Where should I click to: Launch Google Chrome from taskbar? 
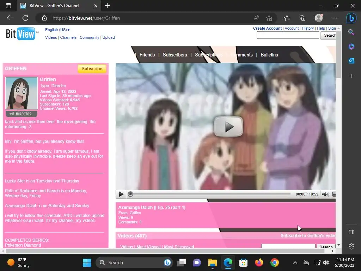click(x=274, y=263)
